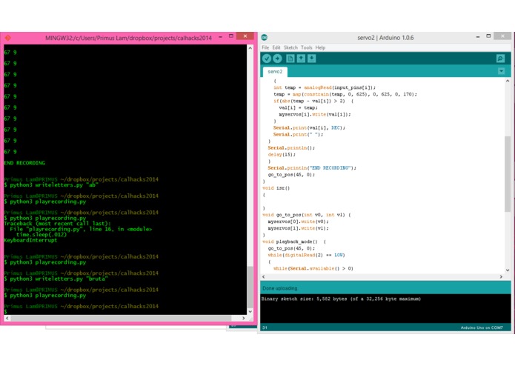Close the MINGW32 terminal window
Screen dimensions: 515x366
tap(245, 36)
